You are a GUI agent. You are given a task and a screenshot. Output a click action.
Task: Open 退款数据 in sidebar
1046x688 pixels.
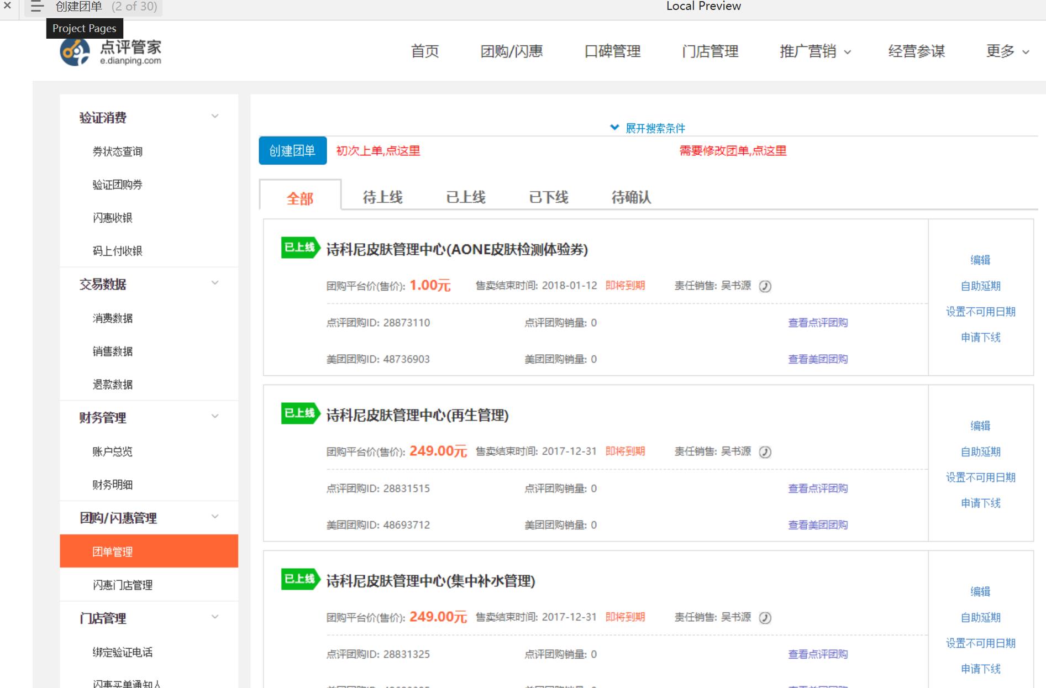point(113,385)
